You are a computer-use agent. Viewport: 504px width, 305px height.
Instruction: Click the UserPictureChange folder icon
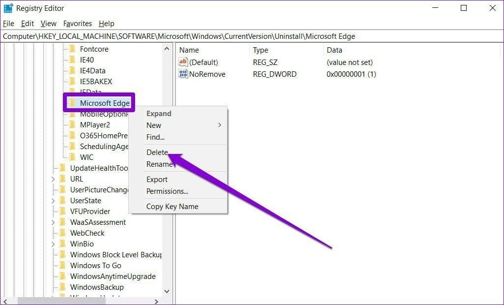(x=63, y=189)
